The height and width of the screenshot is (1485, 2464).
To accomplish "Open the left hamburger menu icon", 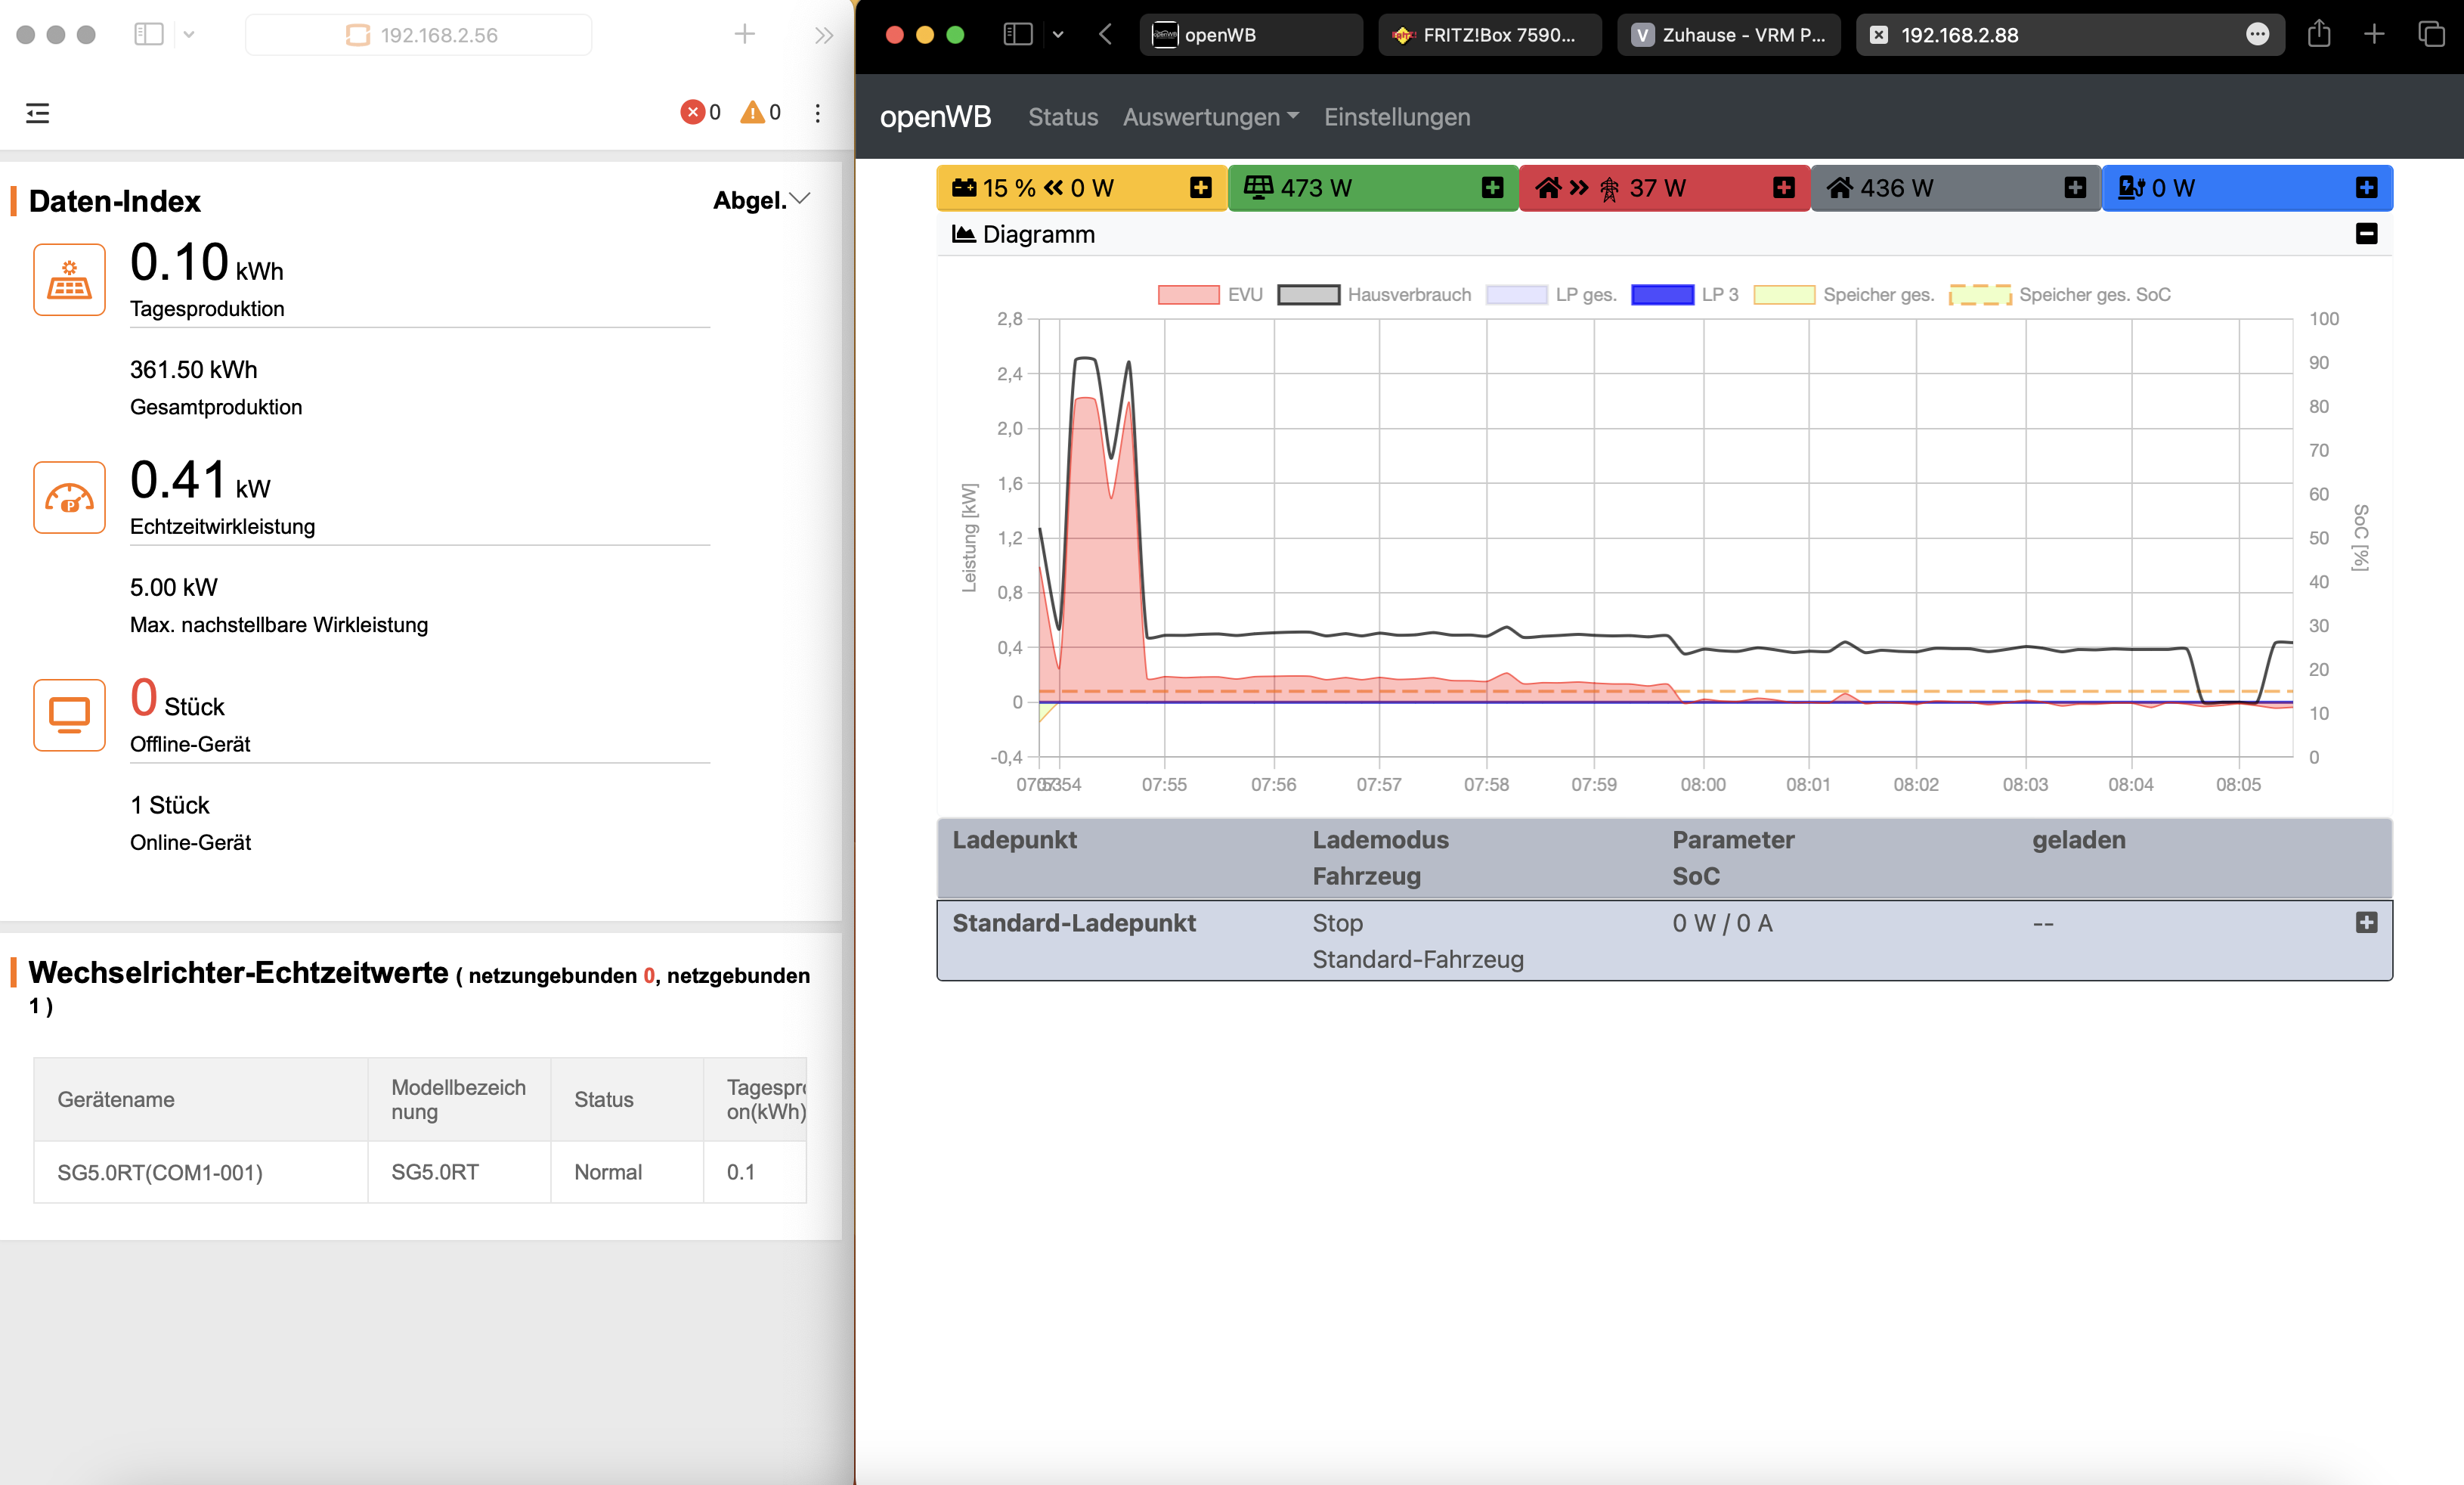I will point(38,113).
